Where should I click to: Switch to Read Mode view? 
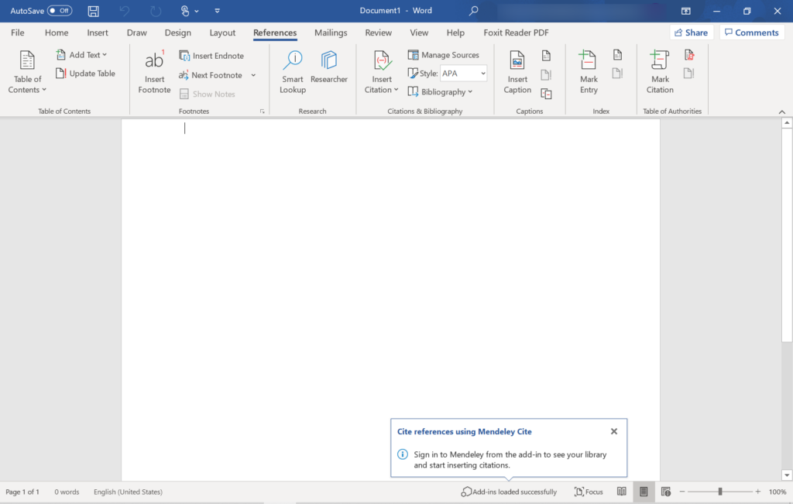pyautogui.click(x=621, y=492)
